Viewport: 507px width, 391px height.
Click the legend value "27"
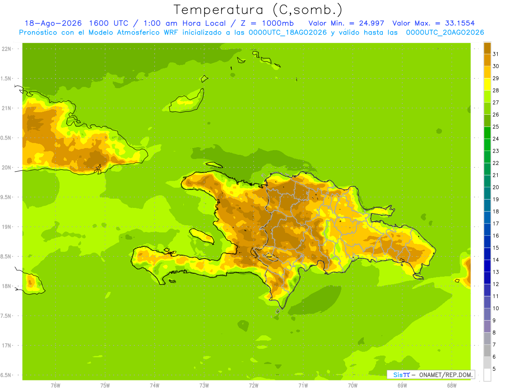(496, 102)
